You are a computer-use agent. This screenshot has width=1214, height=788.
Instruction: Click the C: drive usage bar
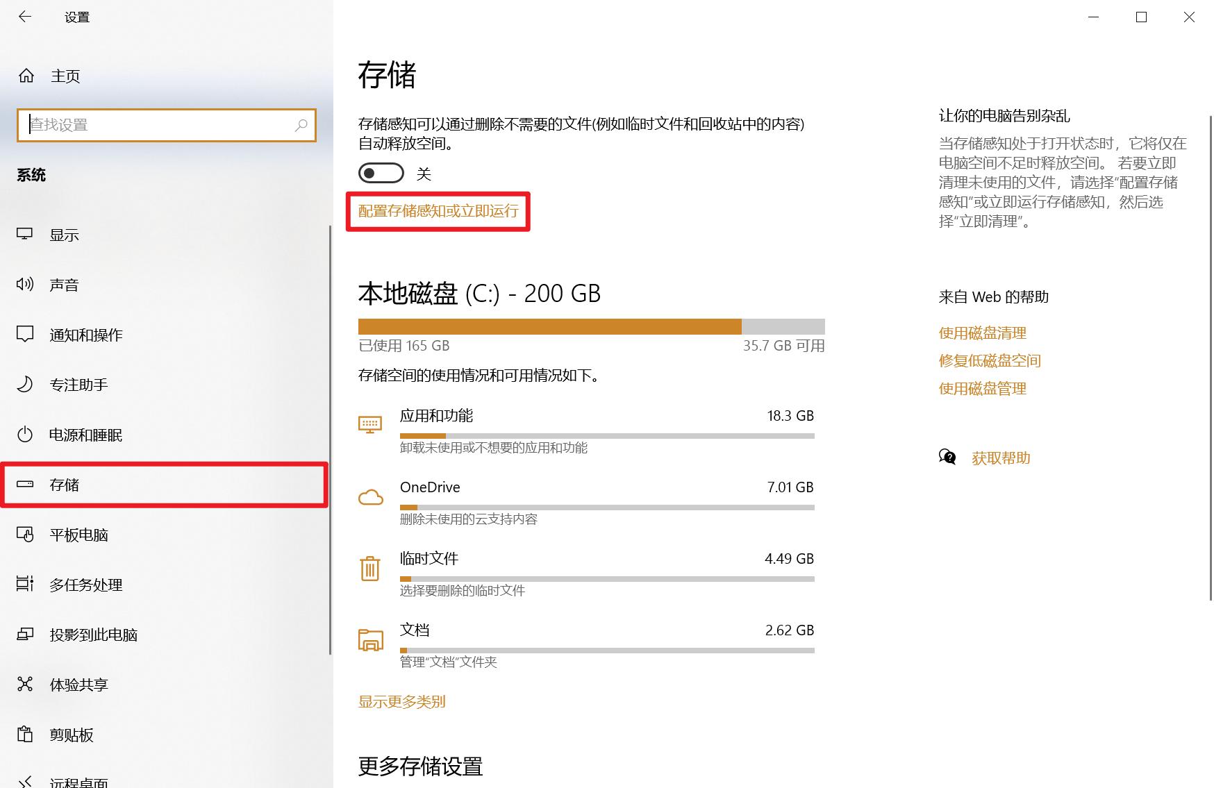pyautogui.click(x=591, y=326)
